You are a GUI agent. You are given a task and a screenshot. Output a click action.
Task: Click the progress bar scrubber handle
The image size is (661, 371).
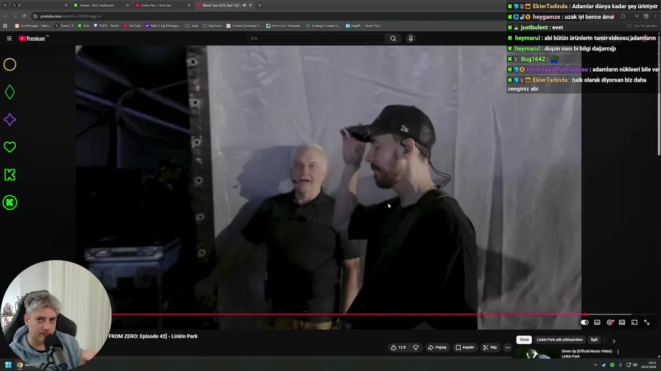(585, 314)
